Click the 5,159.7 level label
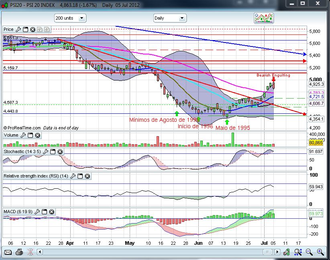This screenshot has height=260, width=330. (x=10, y=68)
